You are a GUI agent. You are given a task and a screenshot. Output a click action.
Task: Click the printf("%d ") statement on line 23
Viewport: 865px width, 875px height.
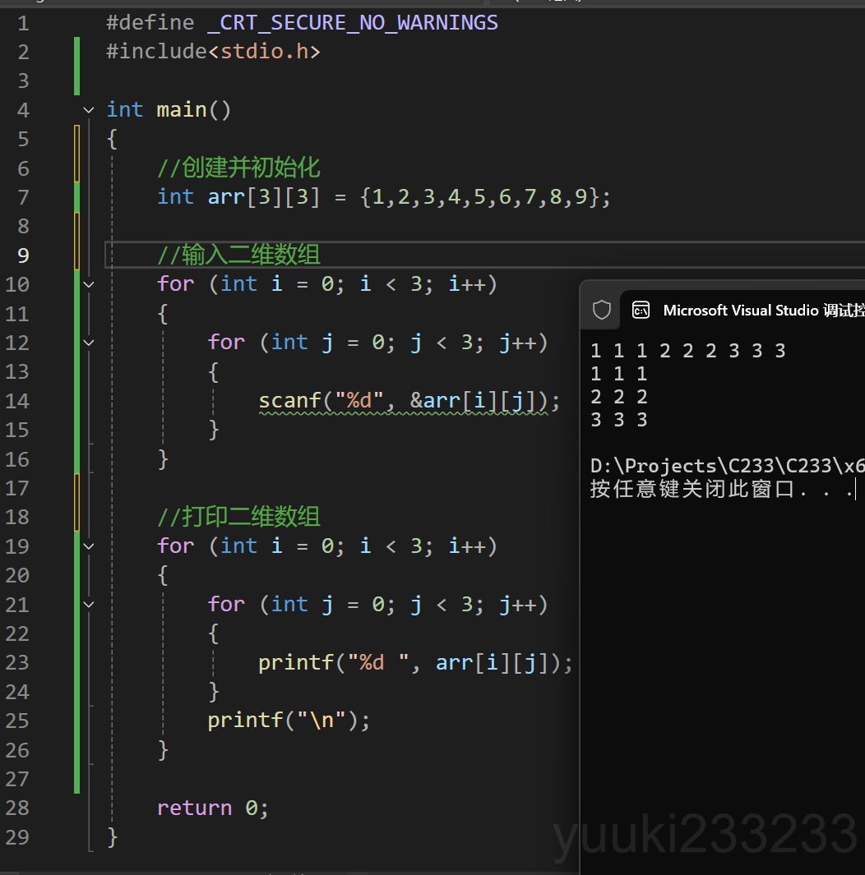[415, 662]
